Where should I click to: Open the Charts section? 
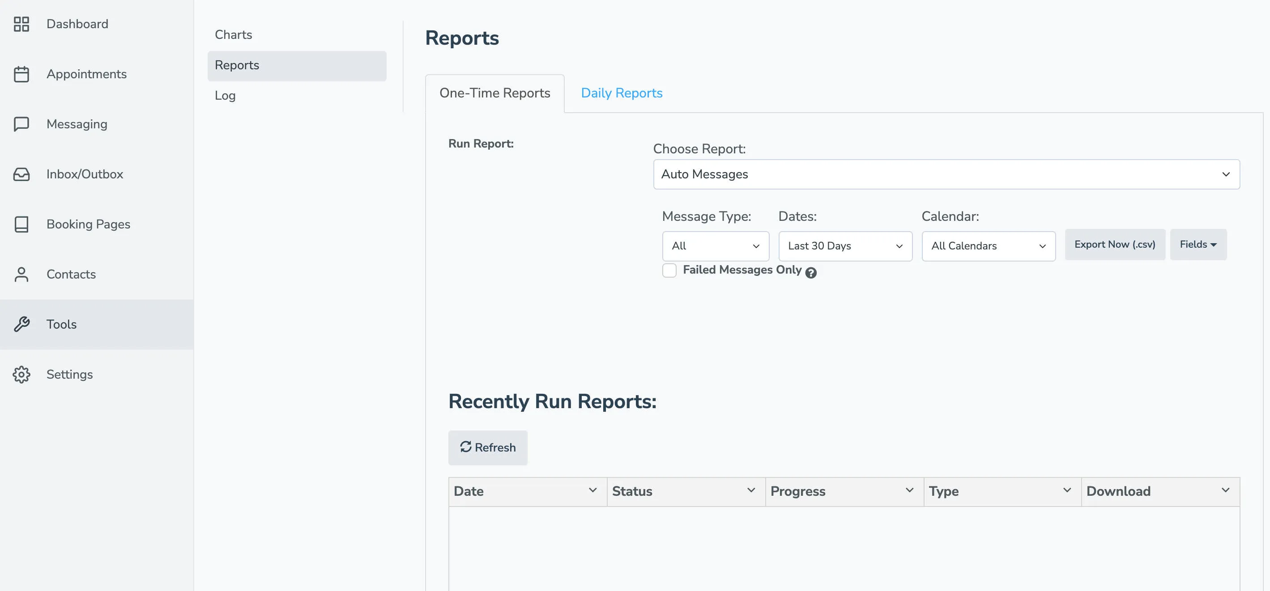[x=233, y=34]
